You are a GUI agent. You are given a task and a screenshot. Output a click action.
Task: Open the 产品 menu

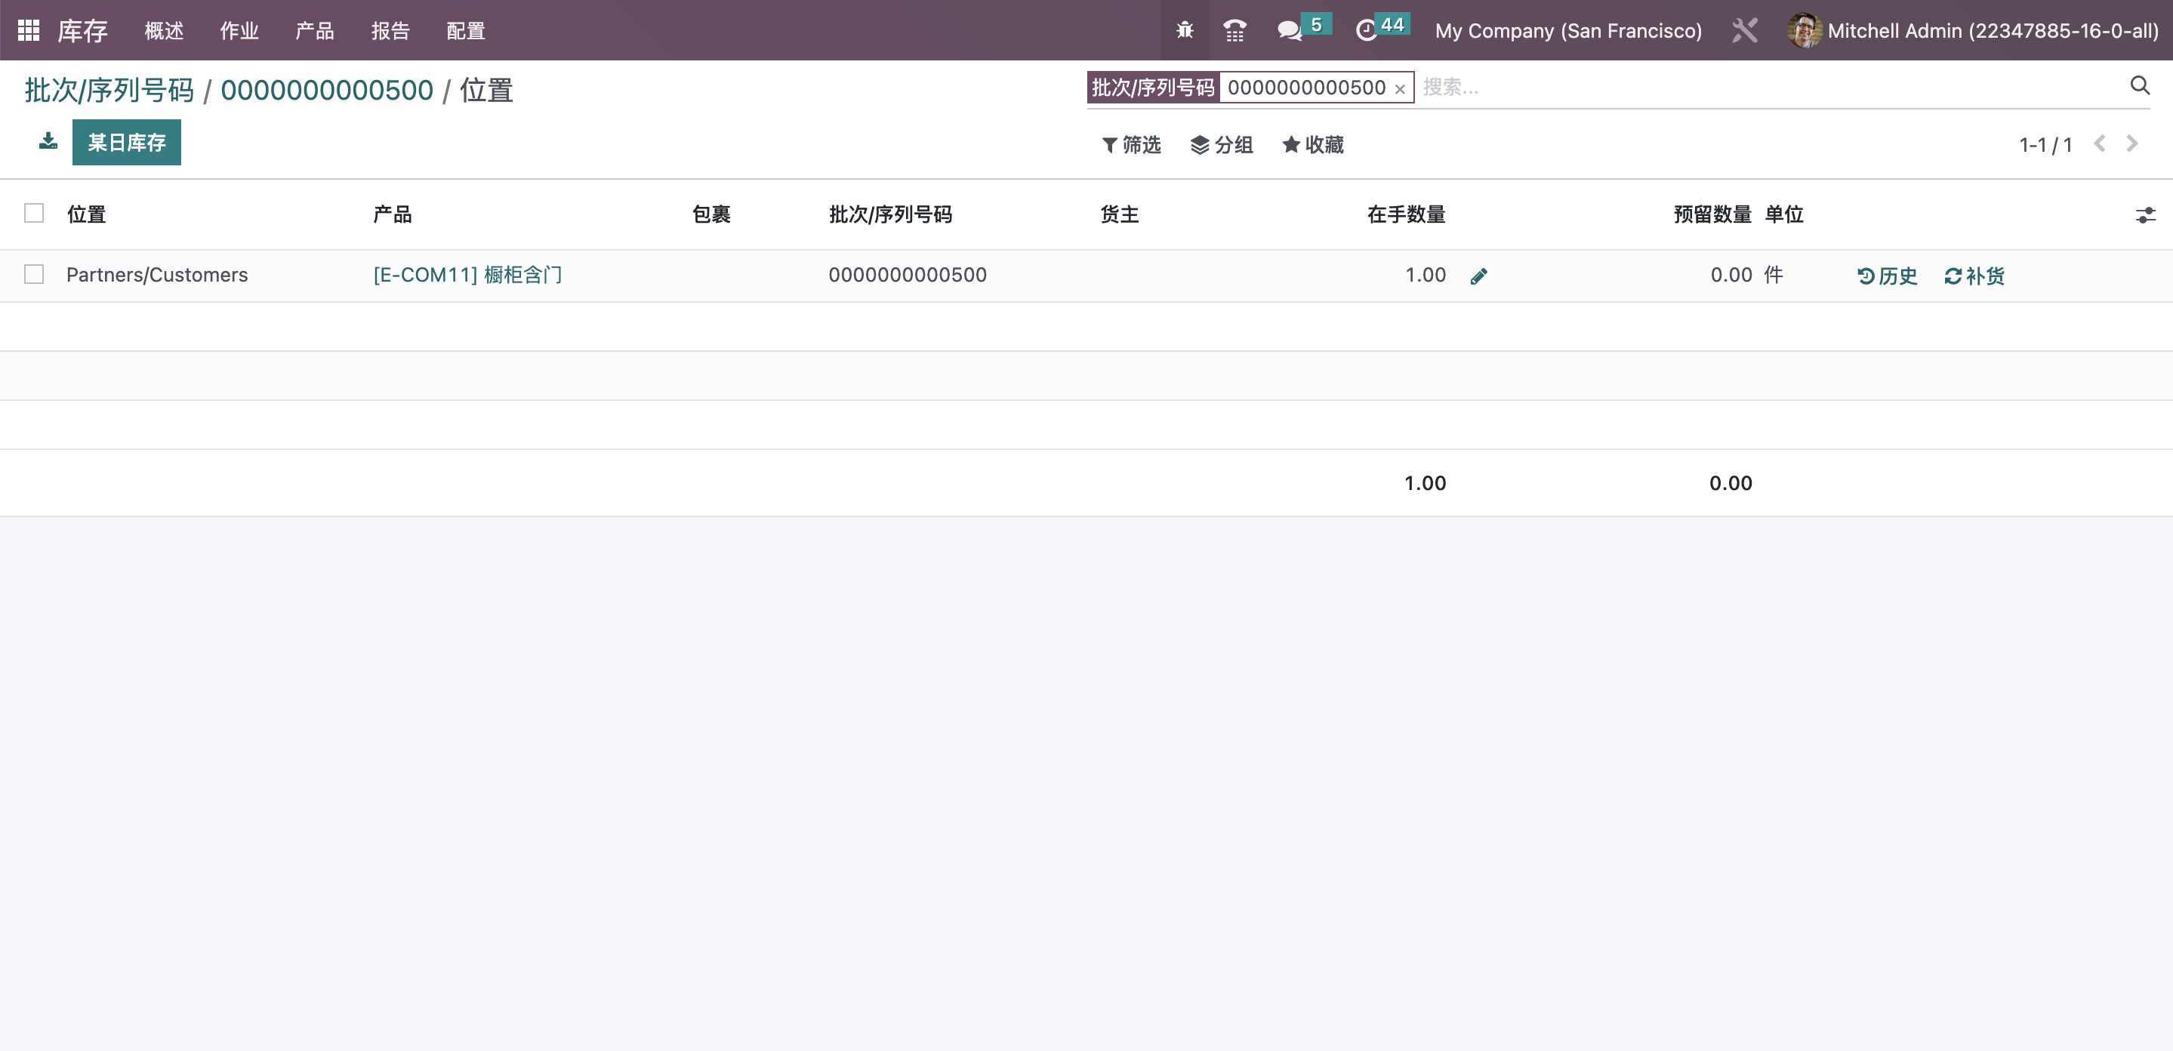pos(315,31)
